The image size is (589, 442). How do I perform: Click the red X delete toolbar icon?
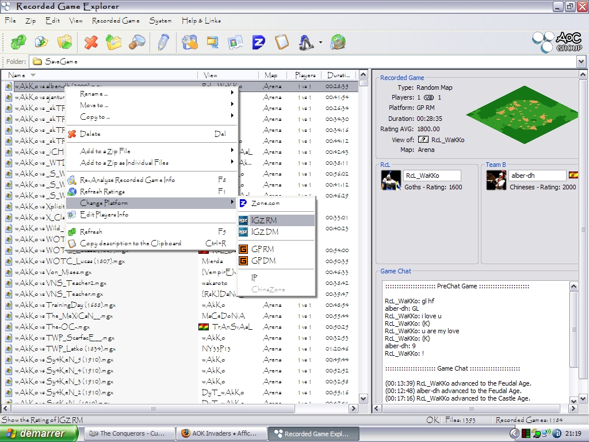[x=91, y=42]
